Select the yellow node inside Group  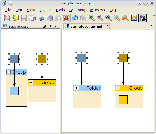123,100
